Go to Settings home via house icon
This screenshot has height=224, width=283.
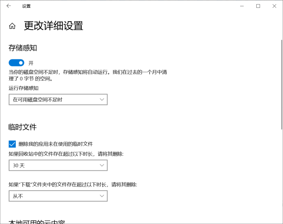[x=12, y=26]
